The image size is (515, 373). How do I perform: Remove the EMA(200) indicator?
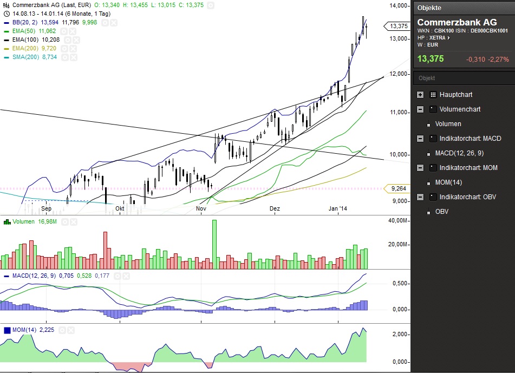pyautogui.click(x=73, y=49)
